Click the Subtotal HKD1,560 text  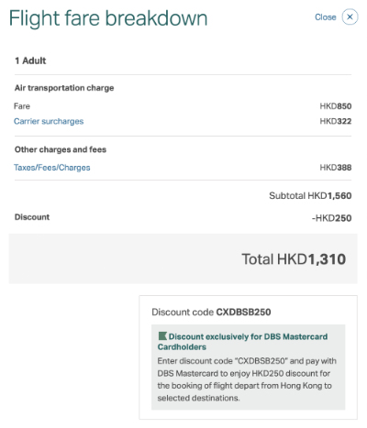pos(310,195)
